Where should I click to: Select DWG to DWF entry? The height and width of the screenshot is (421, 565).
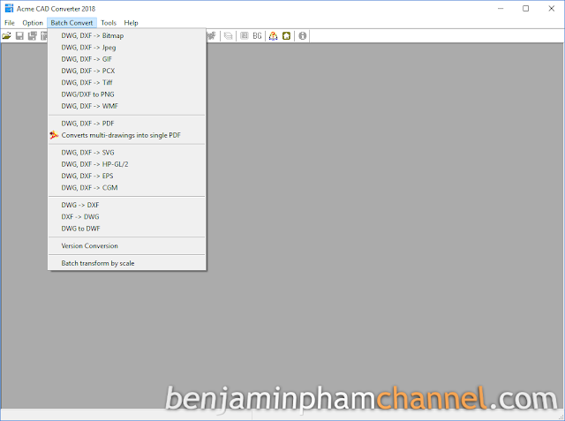127,229
